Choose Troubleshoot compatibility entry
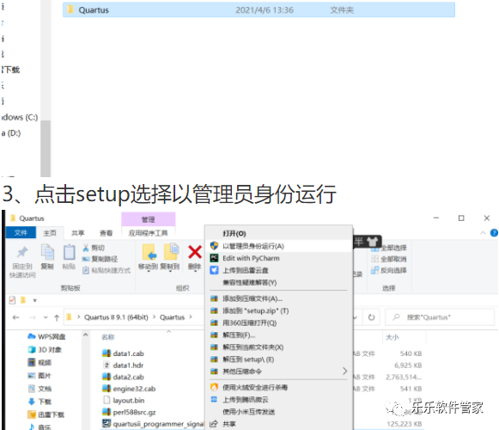This screenshot has width=499, height=430. (279, 282)
